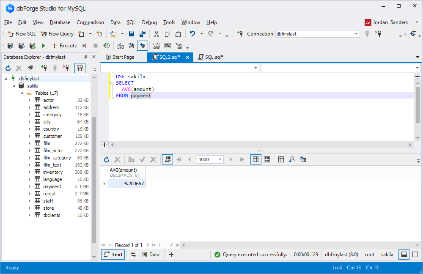Viewport: 423px width, 274px height.
Task: Click the Database Explorer delete X icon
Action: pos(19,68)
